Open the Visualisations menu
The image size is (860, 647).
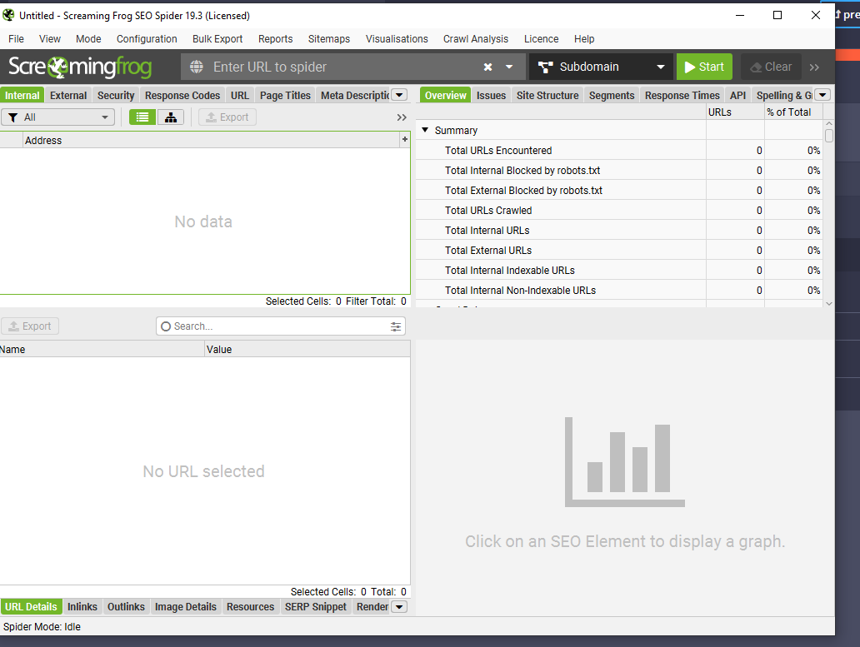pos(397,39)
